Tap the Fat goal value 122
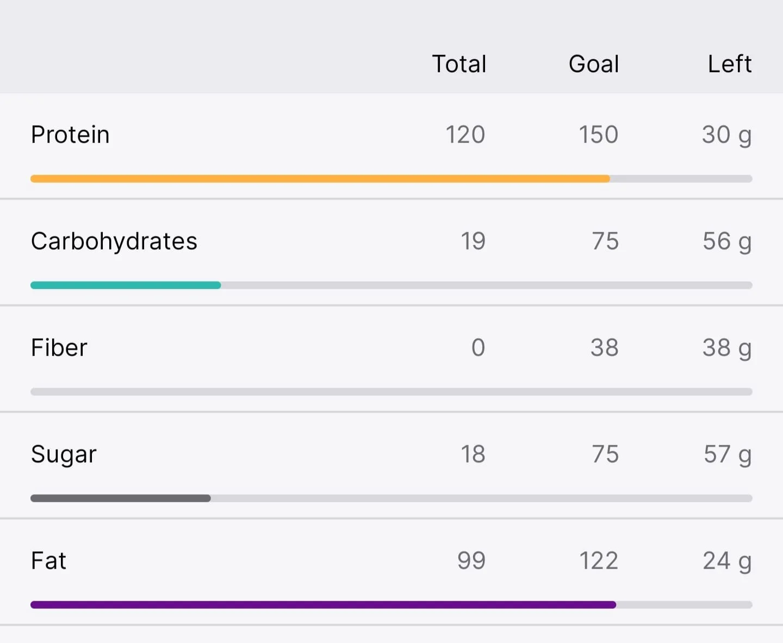This screenshot has height=643, width=783. click(x=598, y=561)
